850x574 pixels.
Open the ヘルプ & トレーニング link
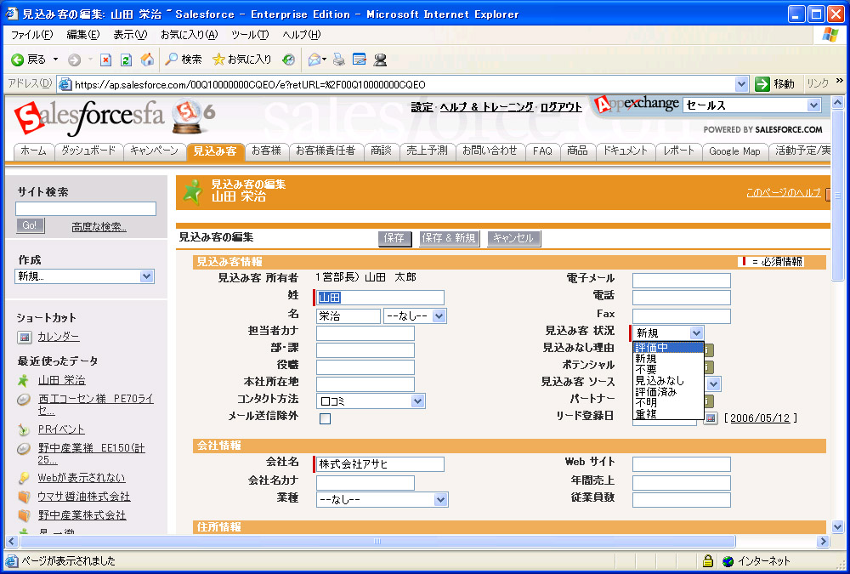pyautogui.click(x=486, y=107)
